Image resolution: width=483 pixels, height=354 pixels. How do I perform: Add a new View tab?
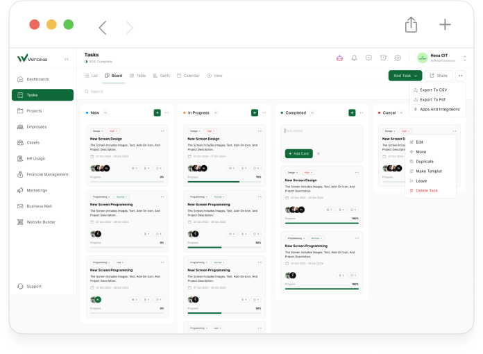[x=214, y=76]
